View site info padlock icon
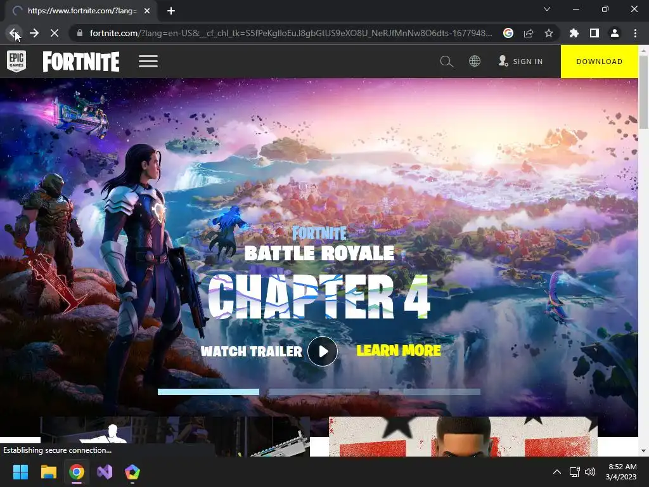Image resolution: width=649 pixels, height=487 pixels. [x=79, y=33]
